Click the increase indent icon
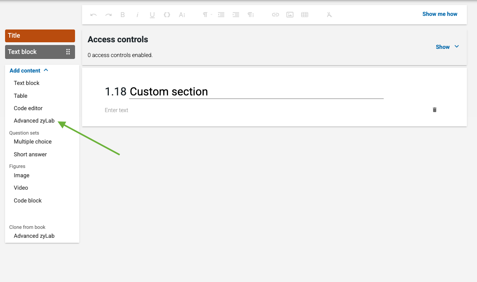This screenshot has height=282, width=477. click(x=236, y=15)
